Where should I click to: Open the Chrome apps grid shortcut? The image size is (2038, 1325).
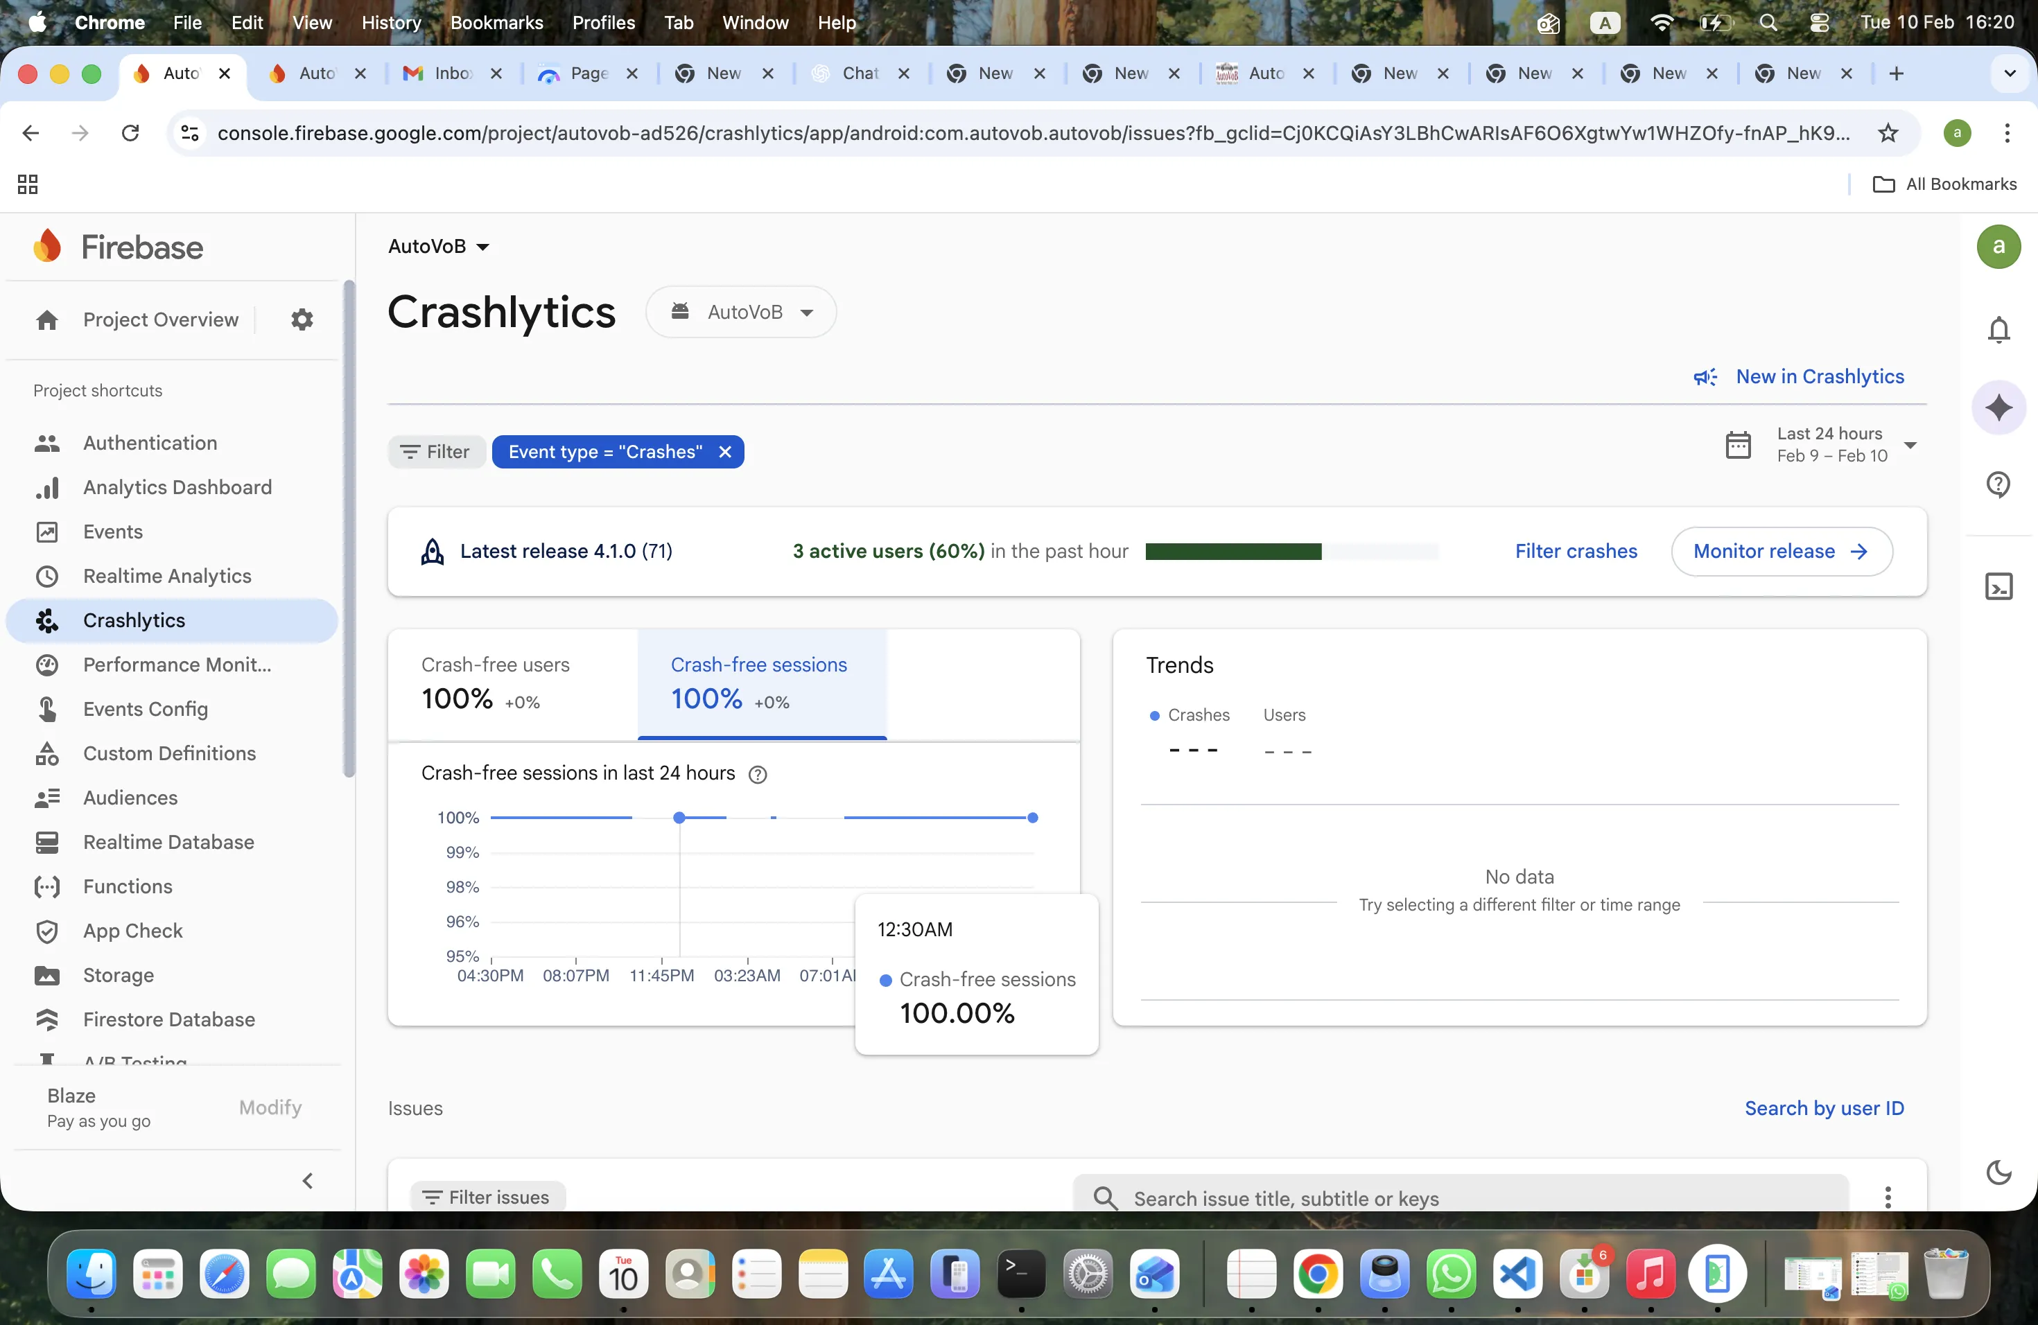click(28, 184)
